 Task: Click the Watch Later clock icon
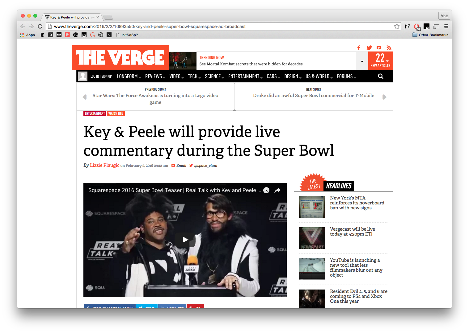[266, 190]
